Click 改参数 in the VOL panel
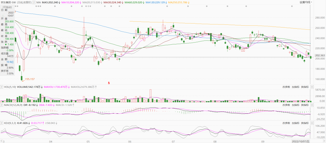The width and height of the screenshot is (326, 143). [286, 87]
